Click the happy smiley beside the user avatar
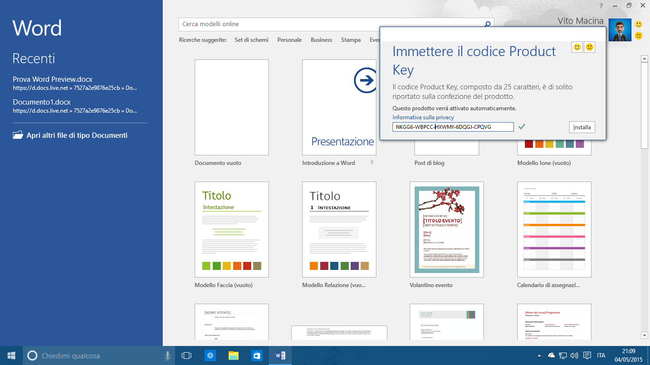This screenshot has width=650, height=365. click(639, 25)
